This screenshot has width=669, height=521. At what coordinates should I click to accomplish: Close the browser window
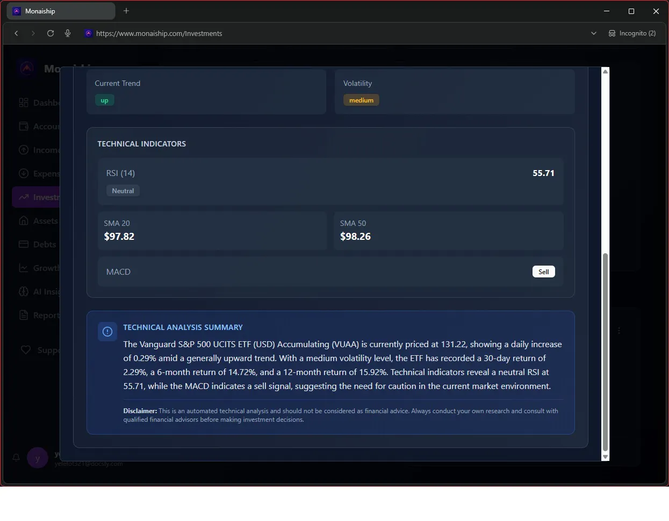point(656,11)
